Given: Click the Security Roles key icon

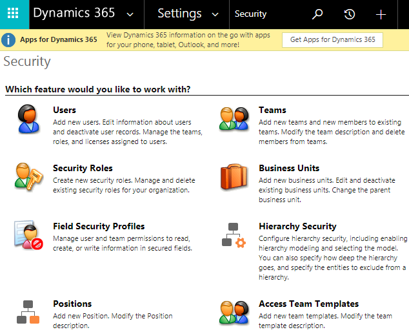Looking at the screenshot, I should (x=28, y=176).
